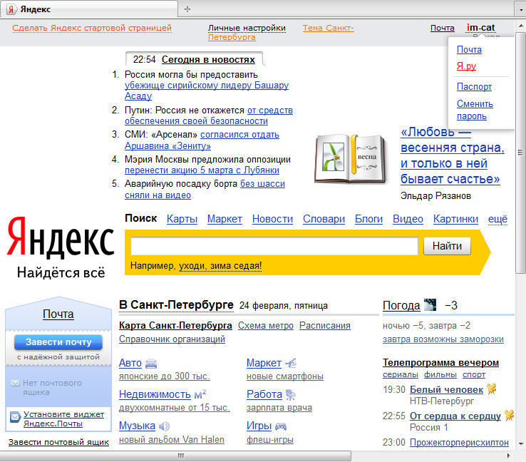The width and height of the screenshot is (526, 462).
Task: Open browser tab list dropdown arrow
Action: click(x=520, y=9)
